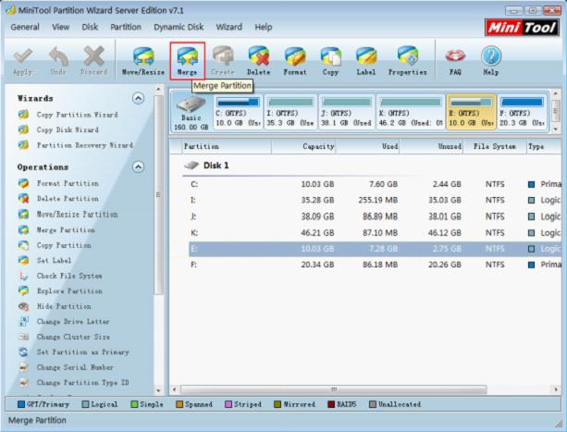Image resolution: width=567 pixels, height=432 pixels.
Task: Sort by the Used column header
Action: [x=368, y=146]
